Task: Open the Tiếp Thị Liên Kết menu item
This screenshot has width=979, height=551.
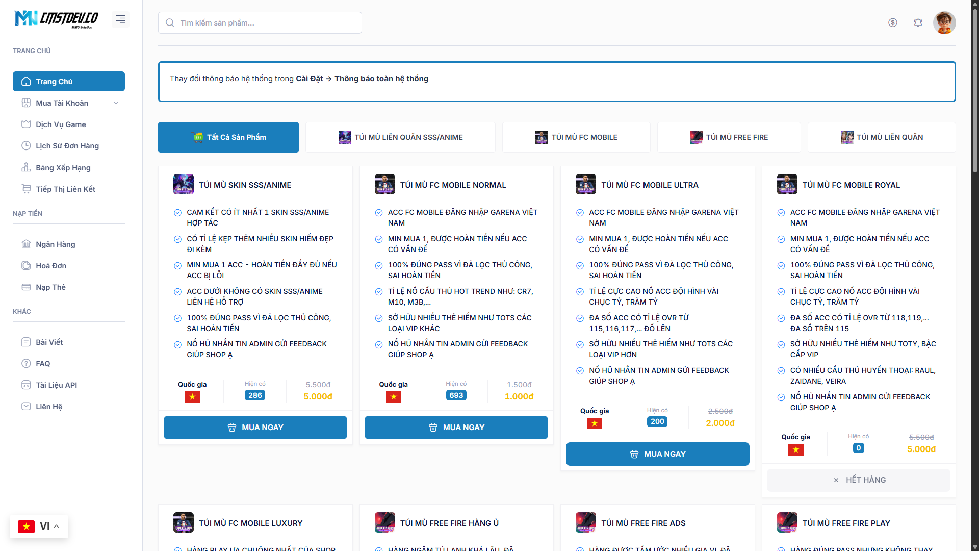Action: [65, 189]
